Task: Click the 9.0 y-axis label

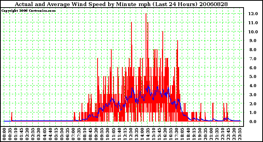Action: click(x=253, y=41)
